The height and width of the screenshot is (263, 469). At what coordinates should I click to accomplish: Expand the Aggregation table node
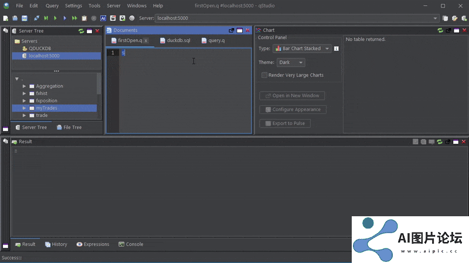coord(24,86)
